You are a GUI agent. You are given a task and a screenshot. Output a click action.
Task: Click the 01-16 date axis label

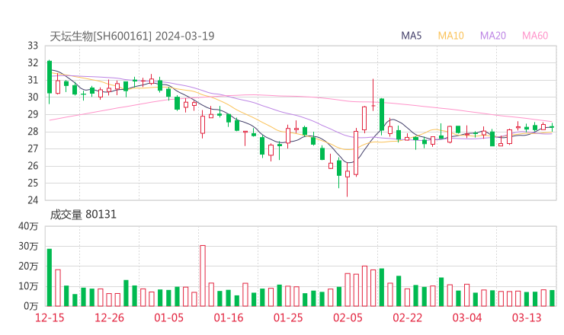click(229, 317)
